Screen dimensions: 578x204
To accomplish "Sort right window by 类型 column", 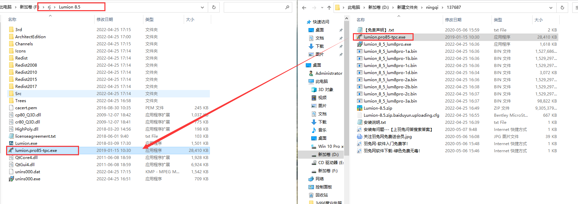I will (x=498, y=20).
